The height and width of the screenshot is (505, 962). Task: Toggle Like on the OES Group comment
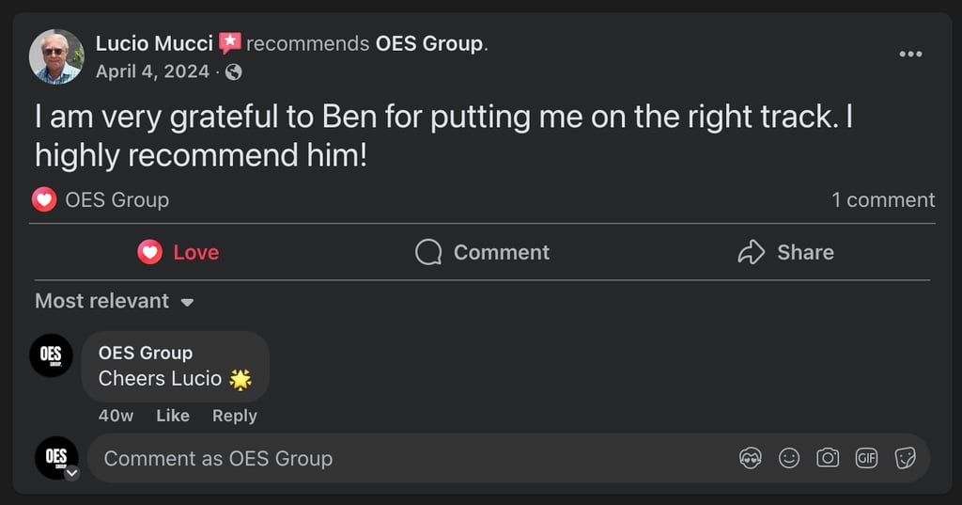(173, 416)
